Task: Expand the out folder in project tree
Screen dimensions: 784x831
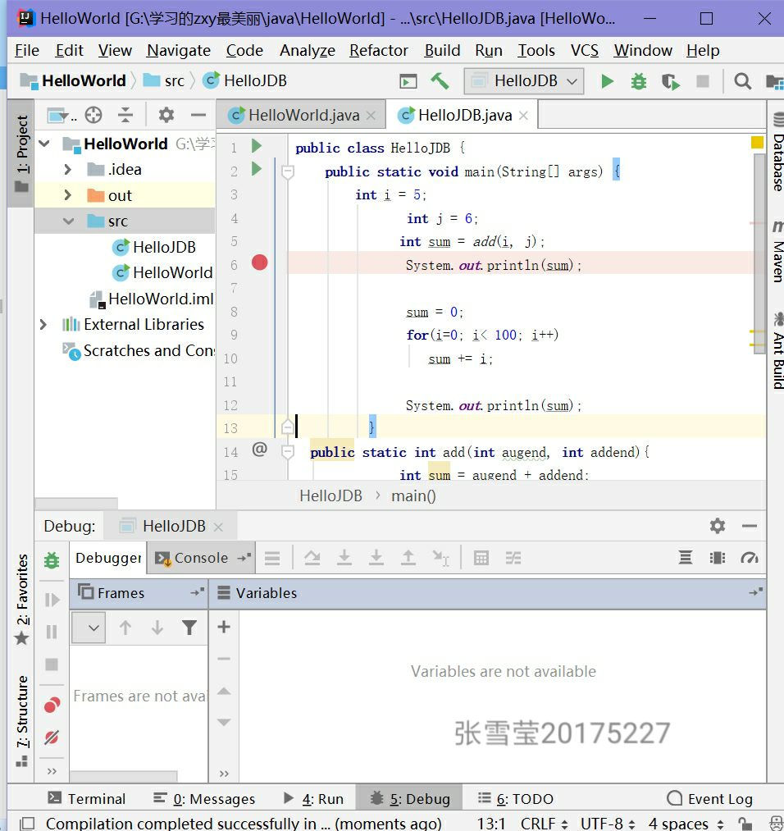Action: [x=68, y=195]
